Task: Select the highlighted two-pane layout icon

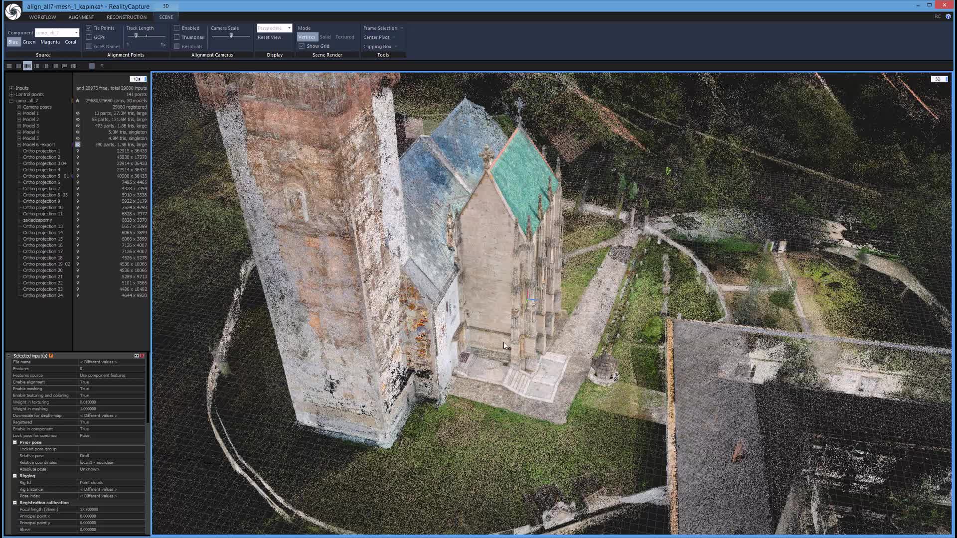Action: 27,66
